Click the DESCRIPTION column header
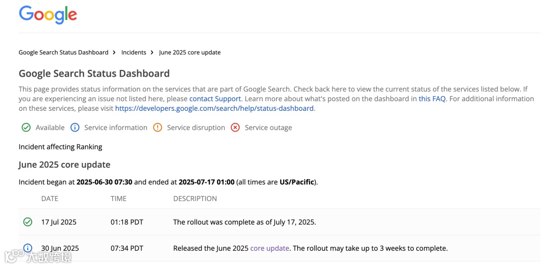 tap(195, 199)
